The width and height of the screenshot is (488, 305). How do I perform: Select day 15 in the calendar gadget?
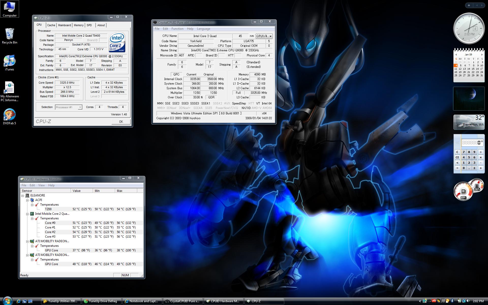(x=473, y=69)
